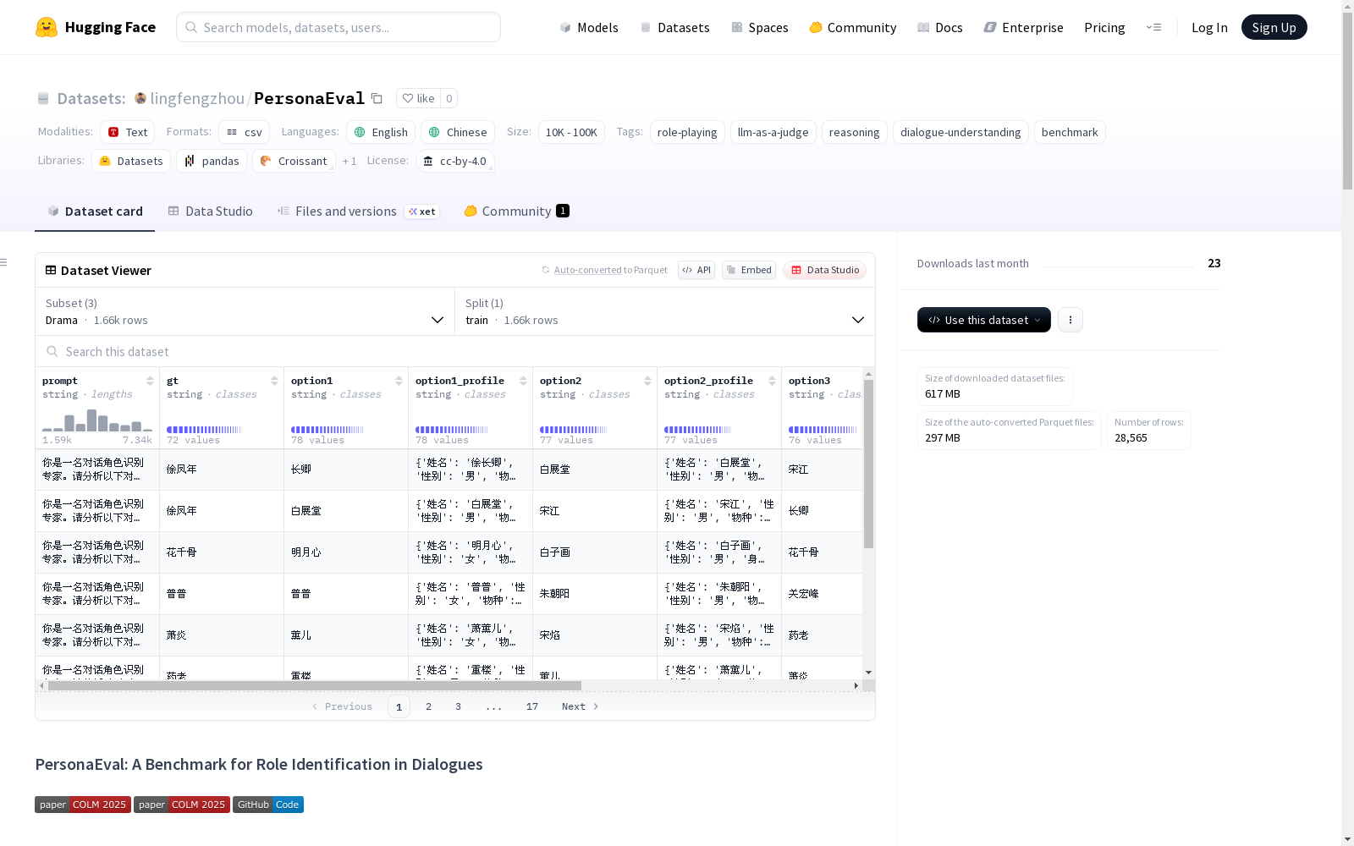
Task: Select the Croissant library tag
Action: pyautogui.click(x=294, y=161)
